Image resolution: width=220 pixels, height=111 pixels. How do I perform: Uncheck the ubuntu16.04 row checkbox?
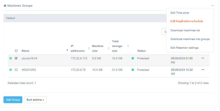point(16,58)
